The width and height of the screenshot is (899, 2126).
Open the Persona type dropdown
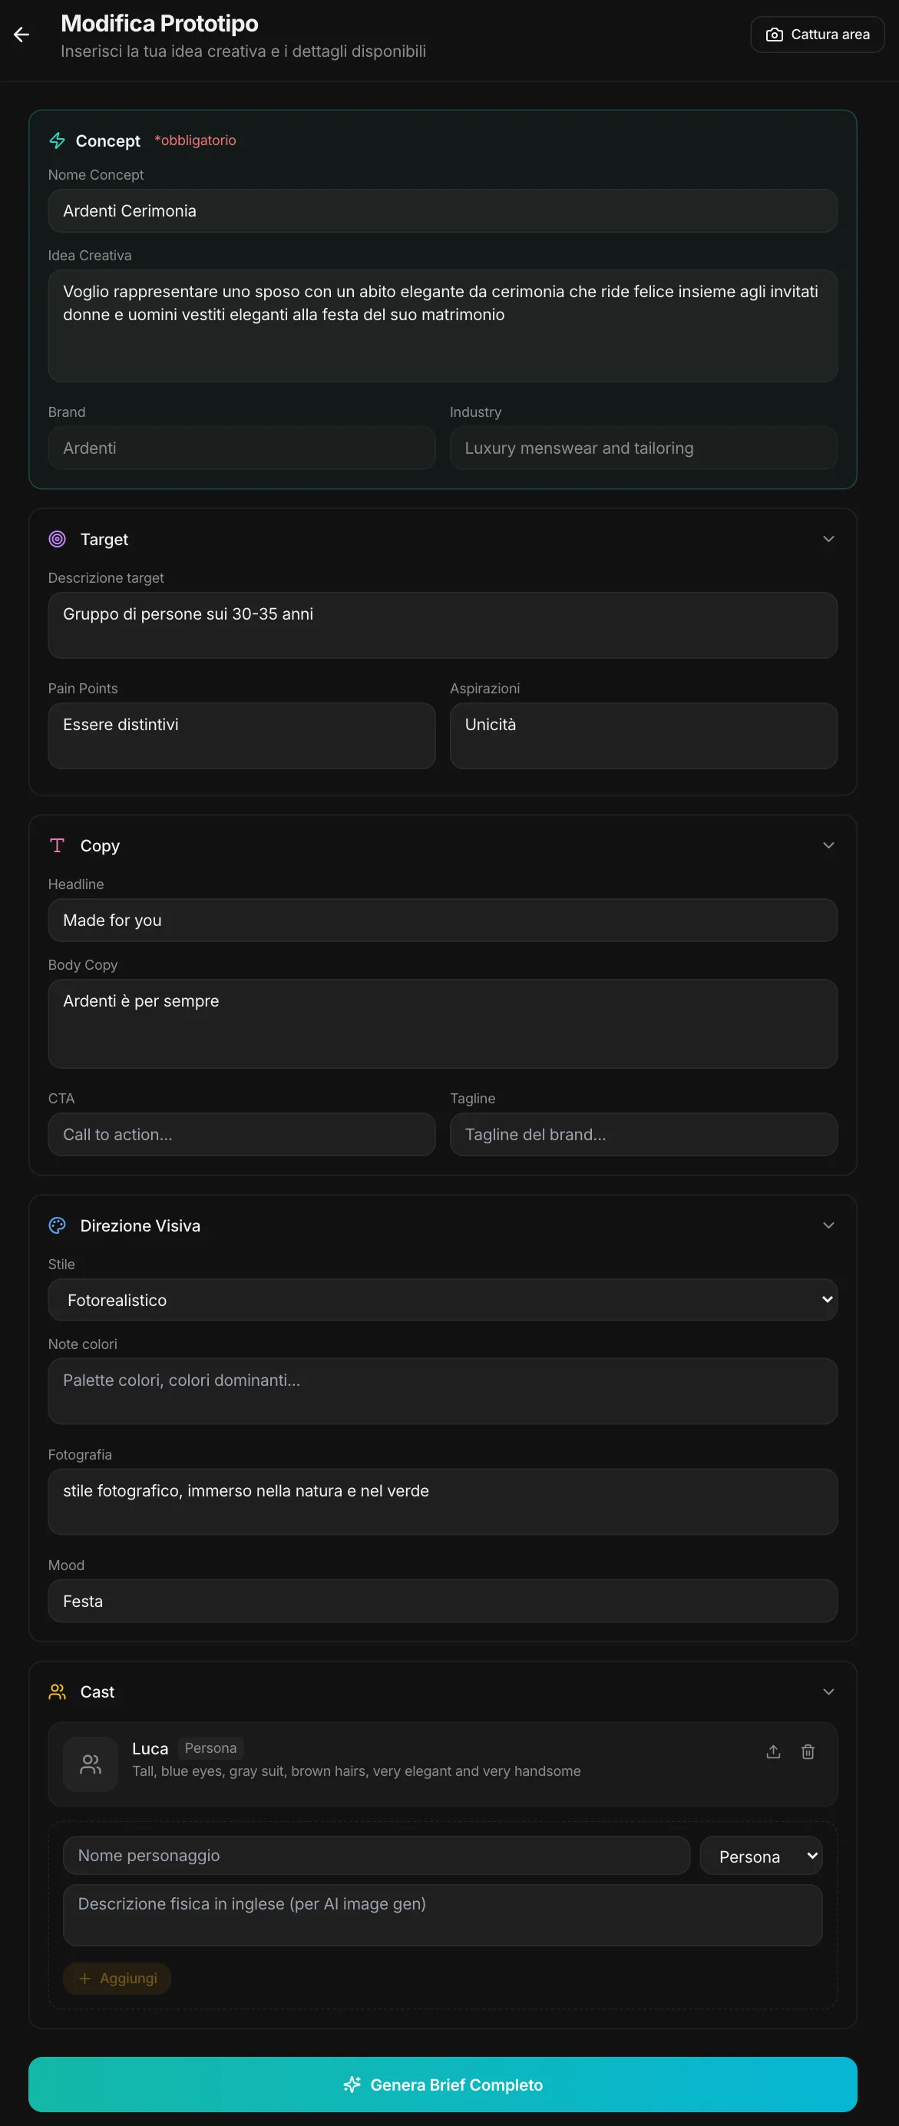761,1857
